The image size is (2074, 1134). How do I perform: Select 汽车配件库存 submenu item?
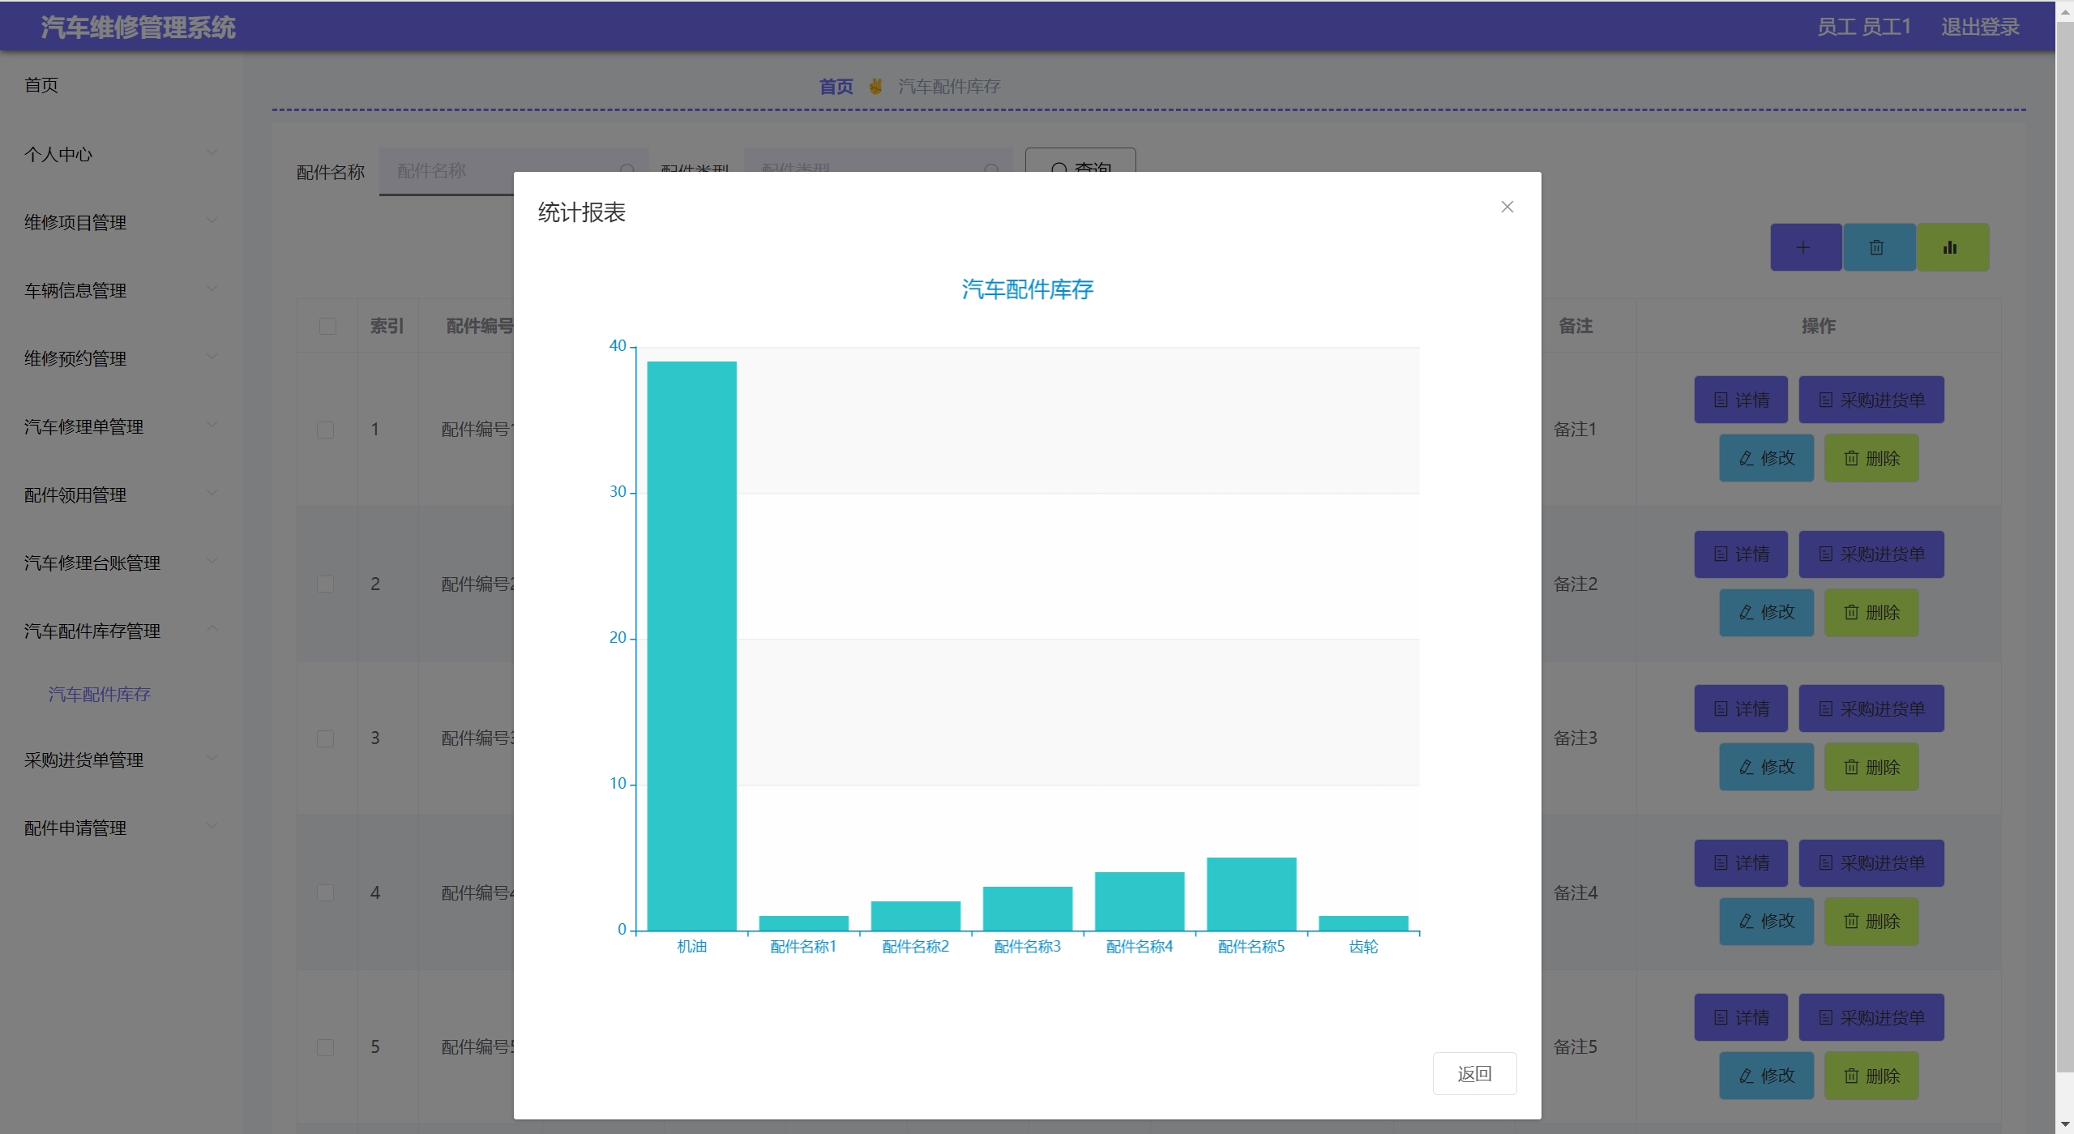pos(100,694)
